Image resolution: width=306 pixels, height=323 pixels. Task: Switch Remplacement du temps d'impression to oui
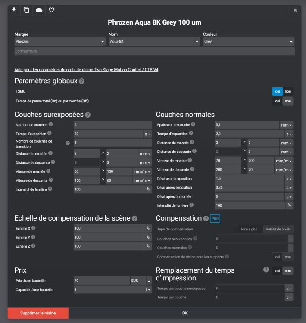[277, 270]
